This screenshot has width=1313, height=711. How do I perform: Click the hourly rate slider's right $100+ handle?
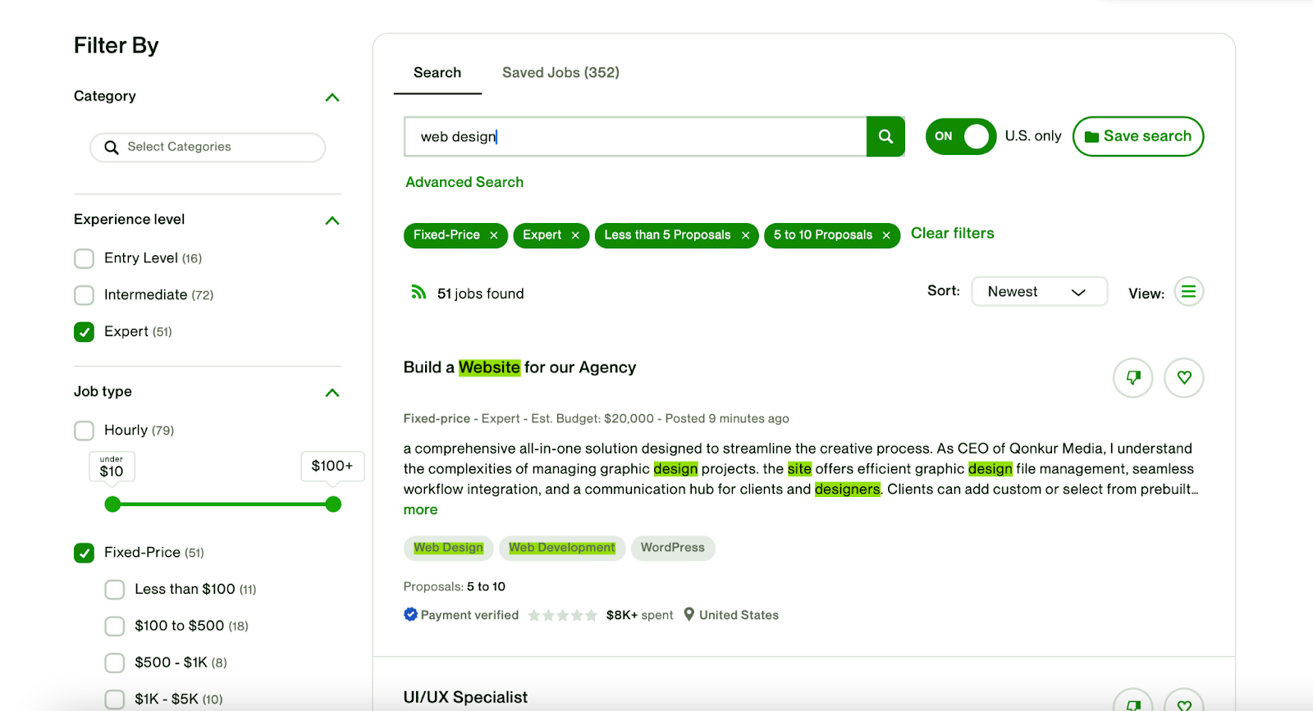coord(333,504)
